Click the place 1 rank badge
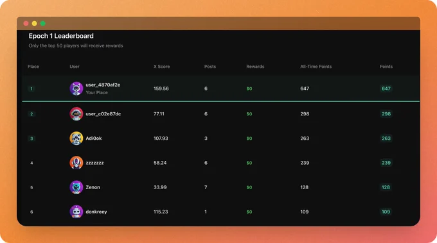Viewport: 437px width, 243px height. click(31, 88)
